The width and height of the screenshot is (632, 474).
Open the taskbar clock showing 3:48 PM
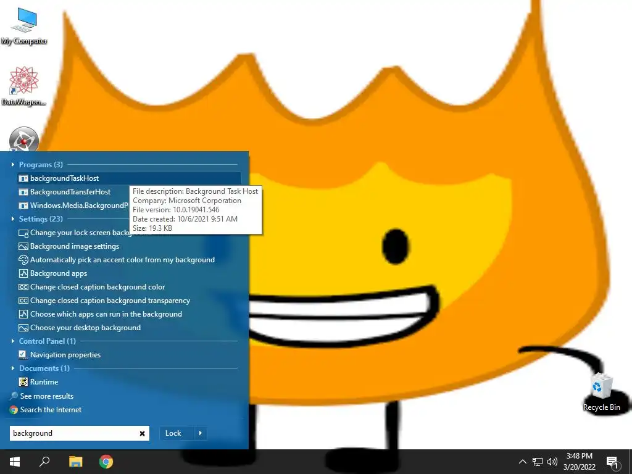click(x=579, y=462)
